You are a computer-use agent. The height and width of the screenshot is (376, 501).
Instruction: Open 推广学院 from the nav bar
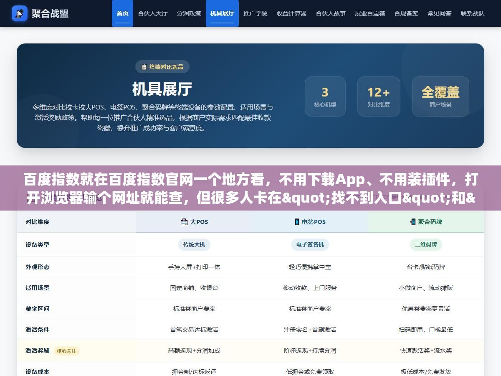pyautogui.click(x=256, y=13)
